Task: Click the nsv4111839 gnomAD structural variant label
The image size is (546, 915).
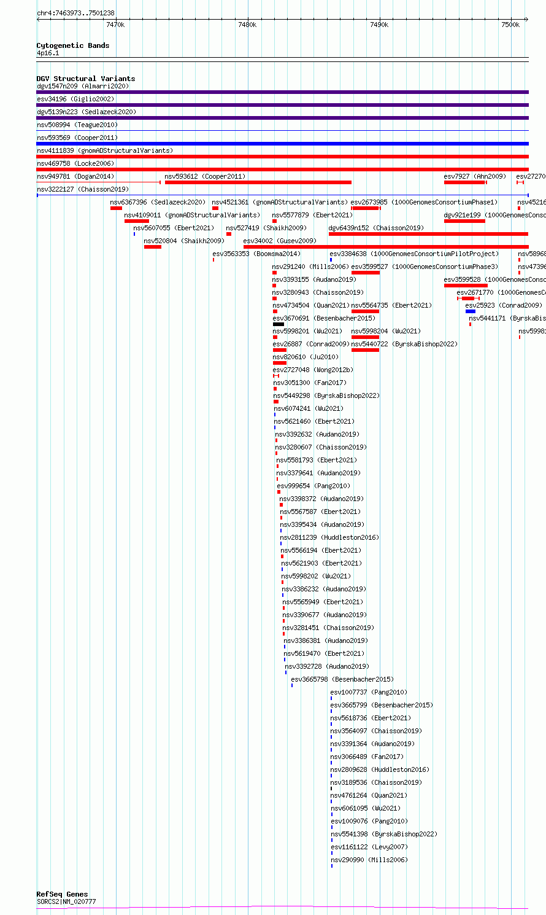Action: pos(105,150)
